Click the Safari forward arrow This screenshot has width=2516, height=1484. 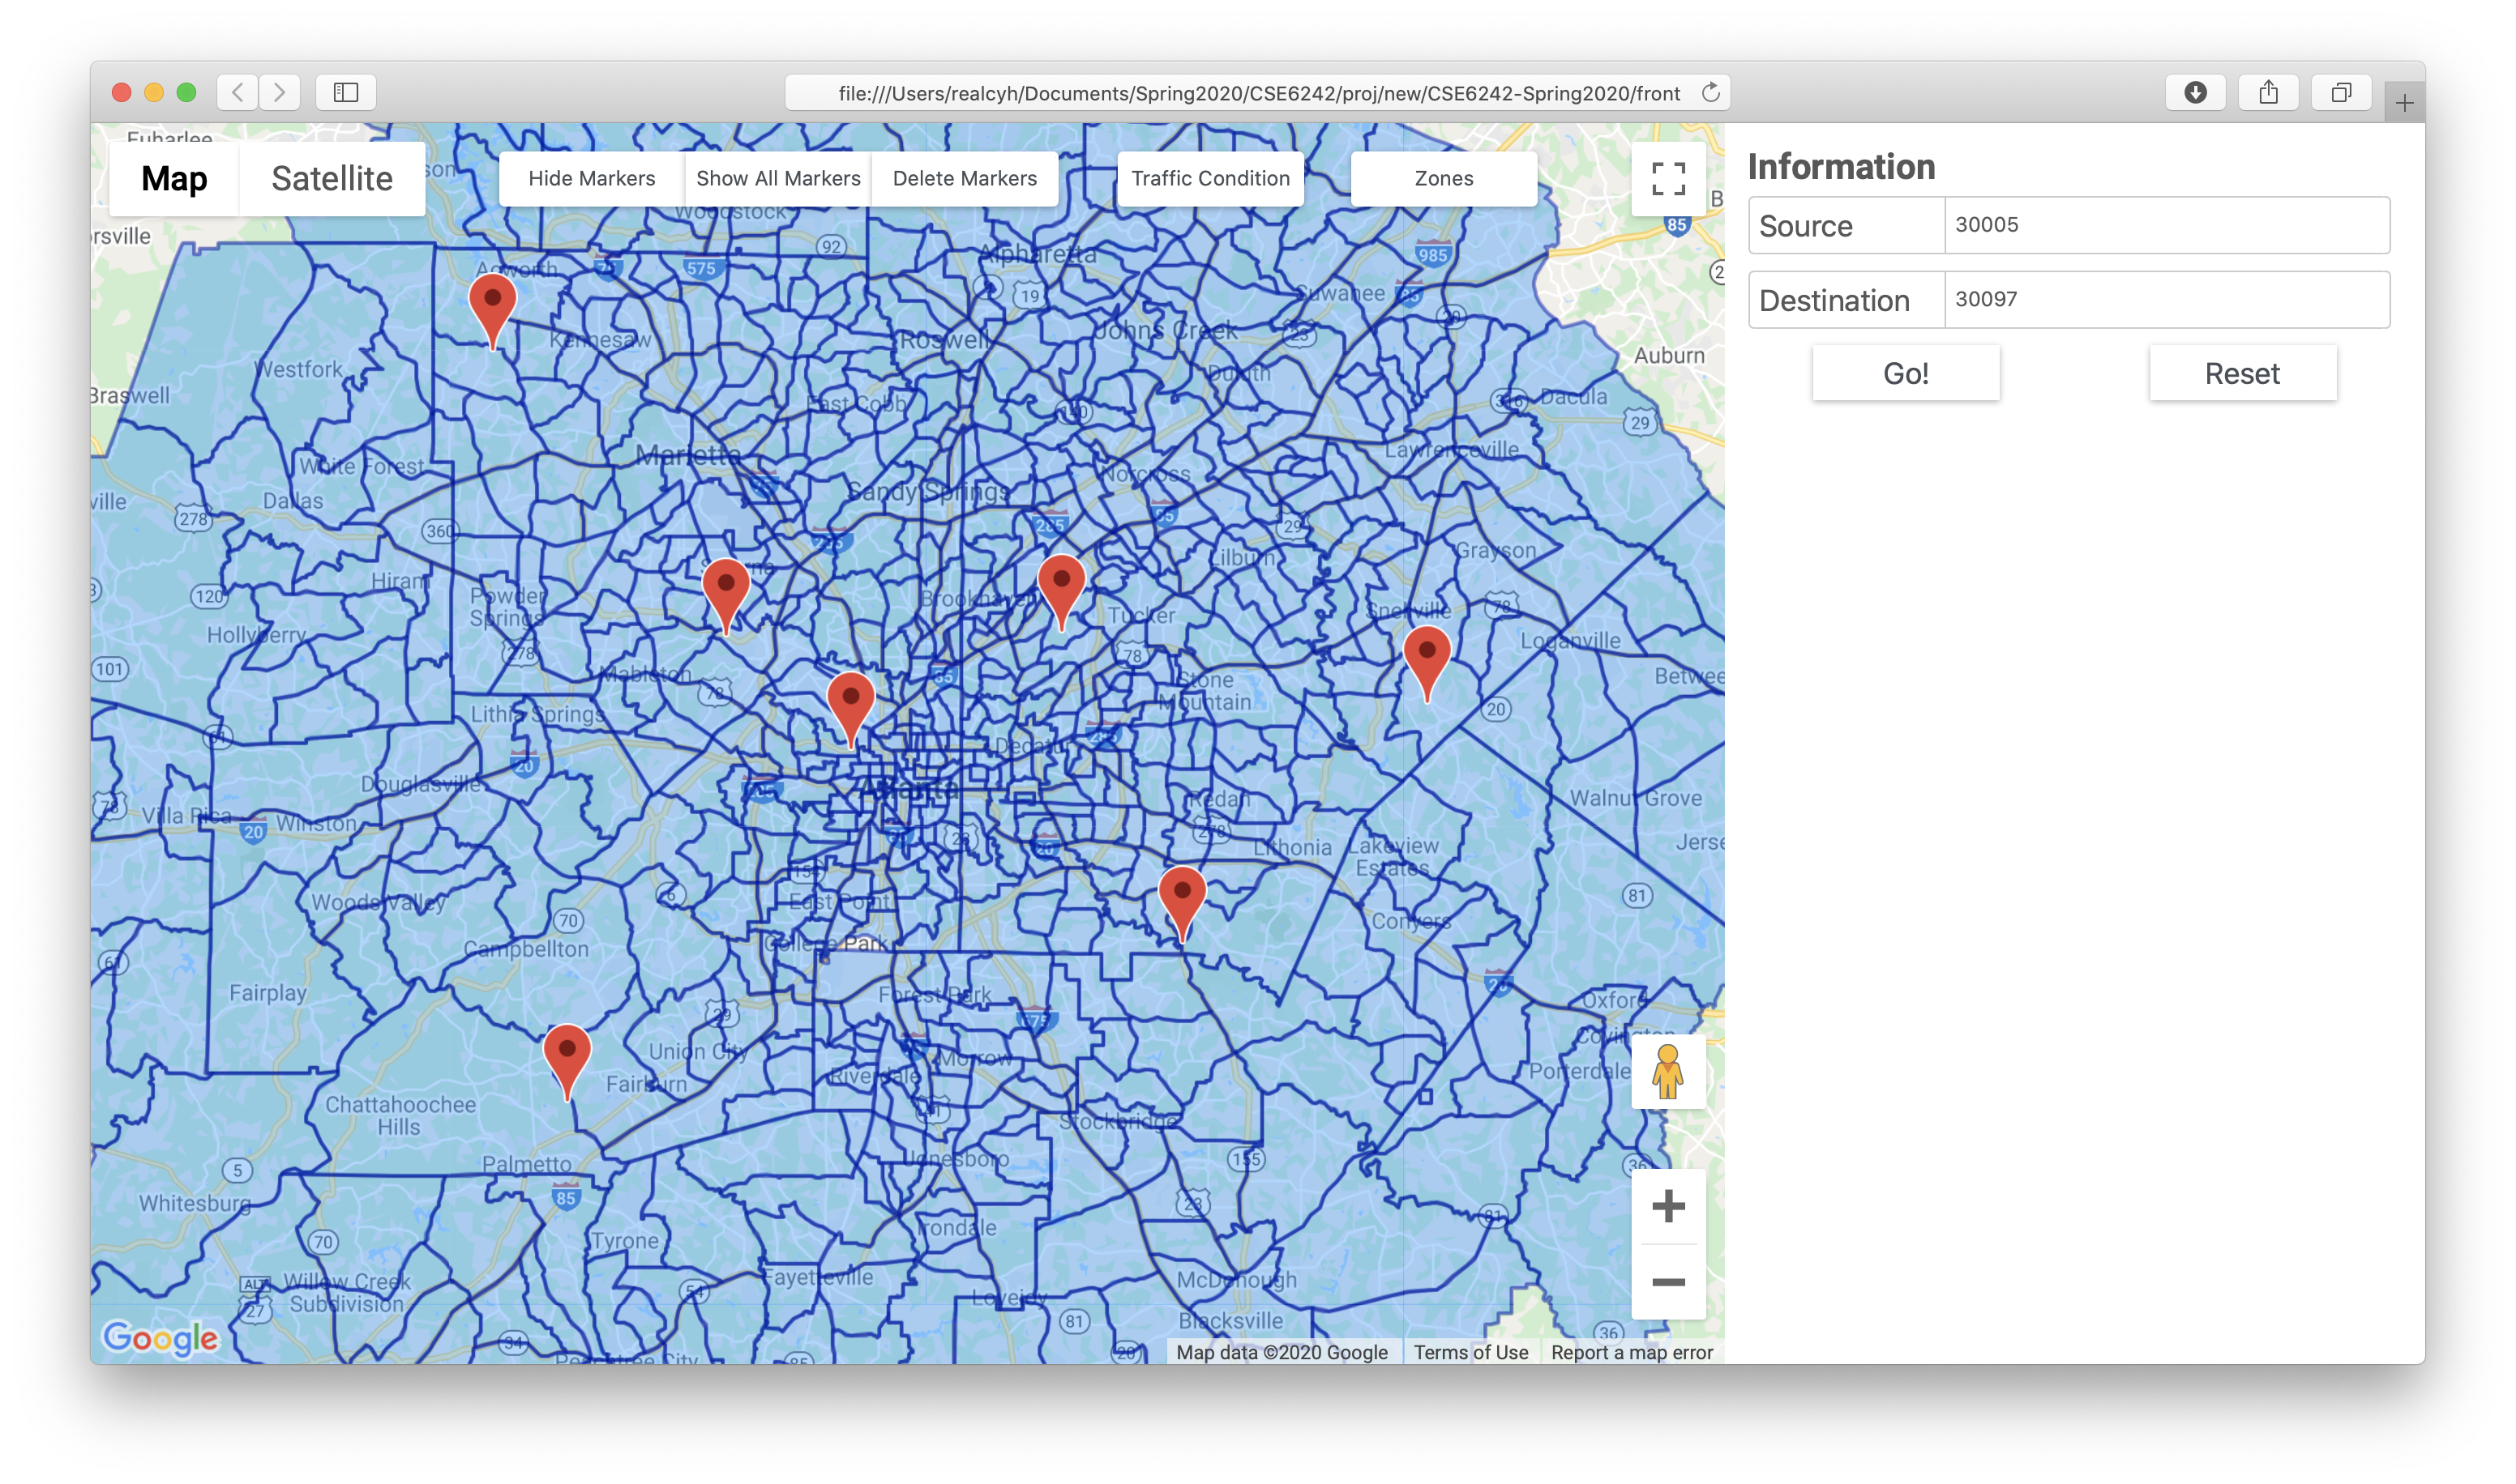pos(280,92)
